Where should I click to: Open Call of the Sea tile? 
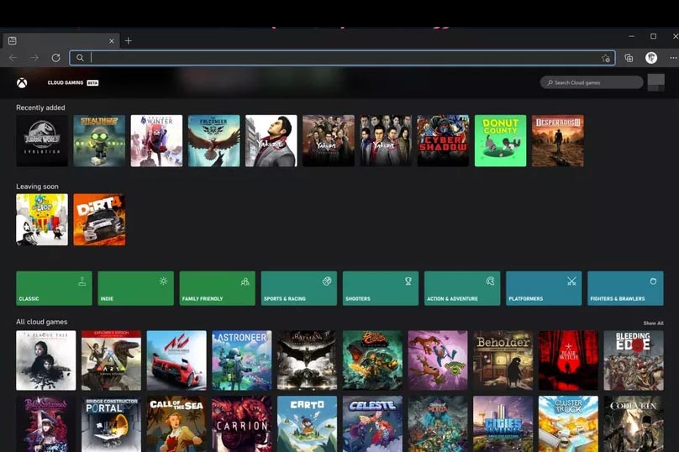[x=176, y=424]
